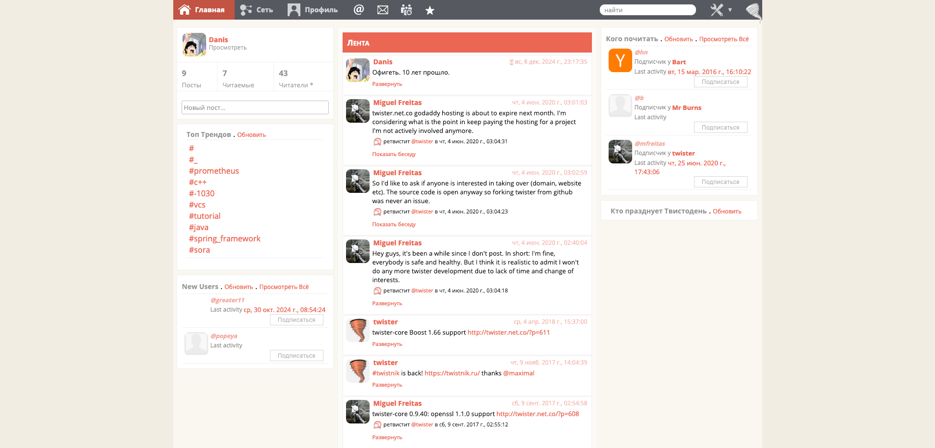Expand the Boost 1.66 support post
The height and width of the screenshot is (448, 935).
click(387, 344)
